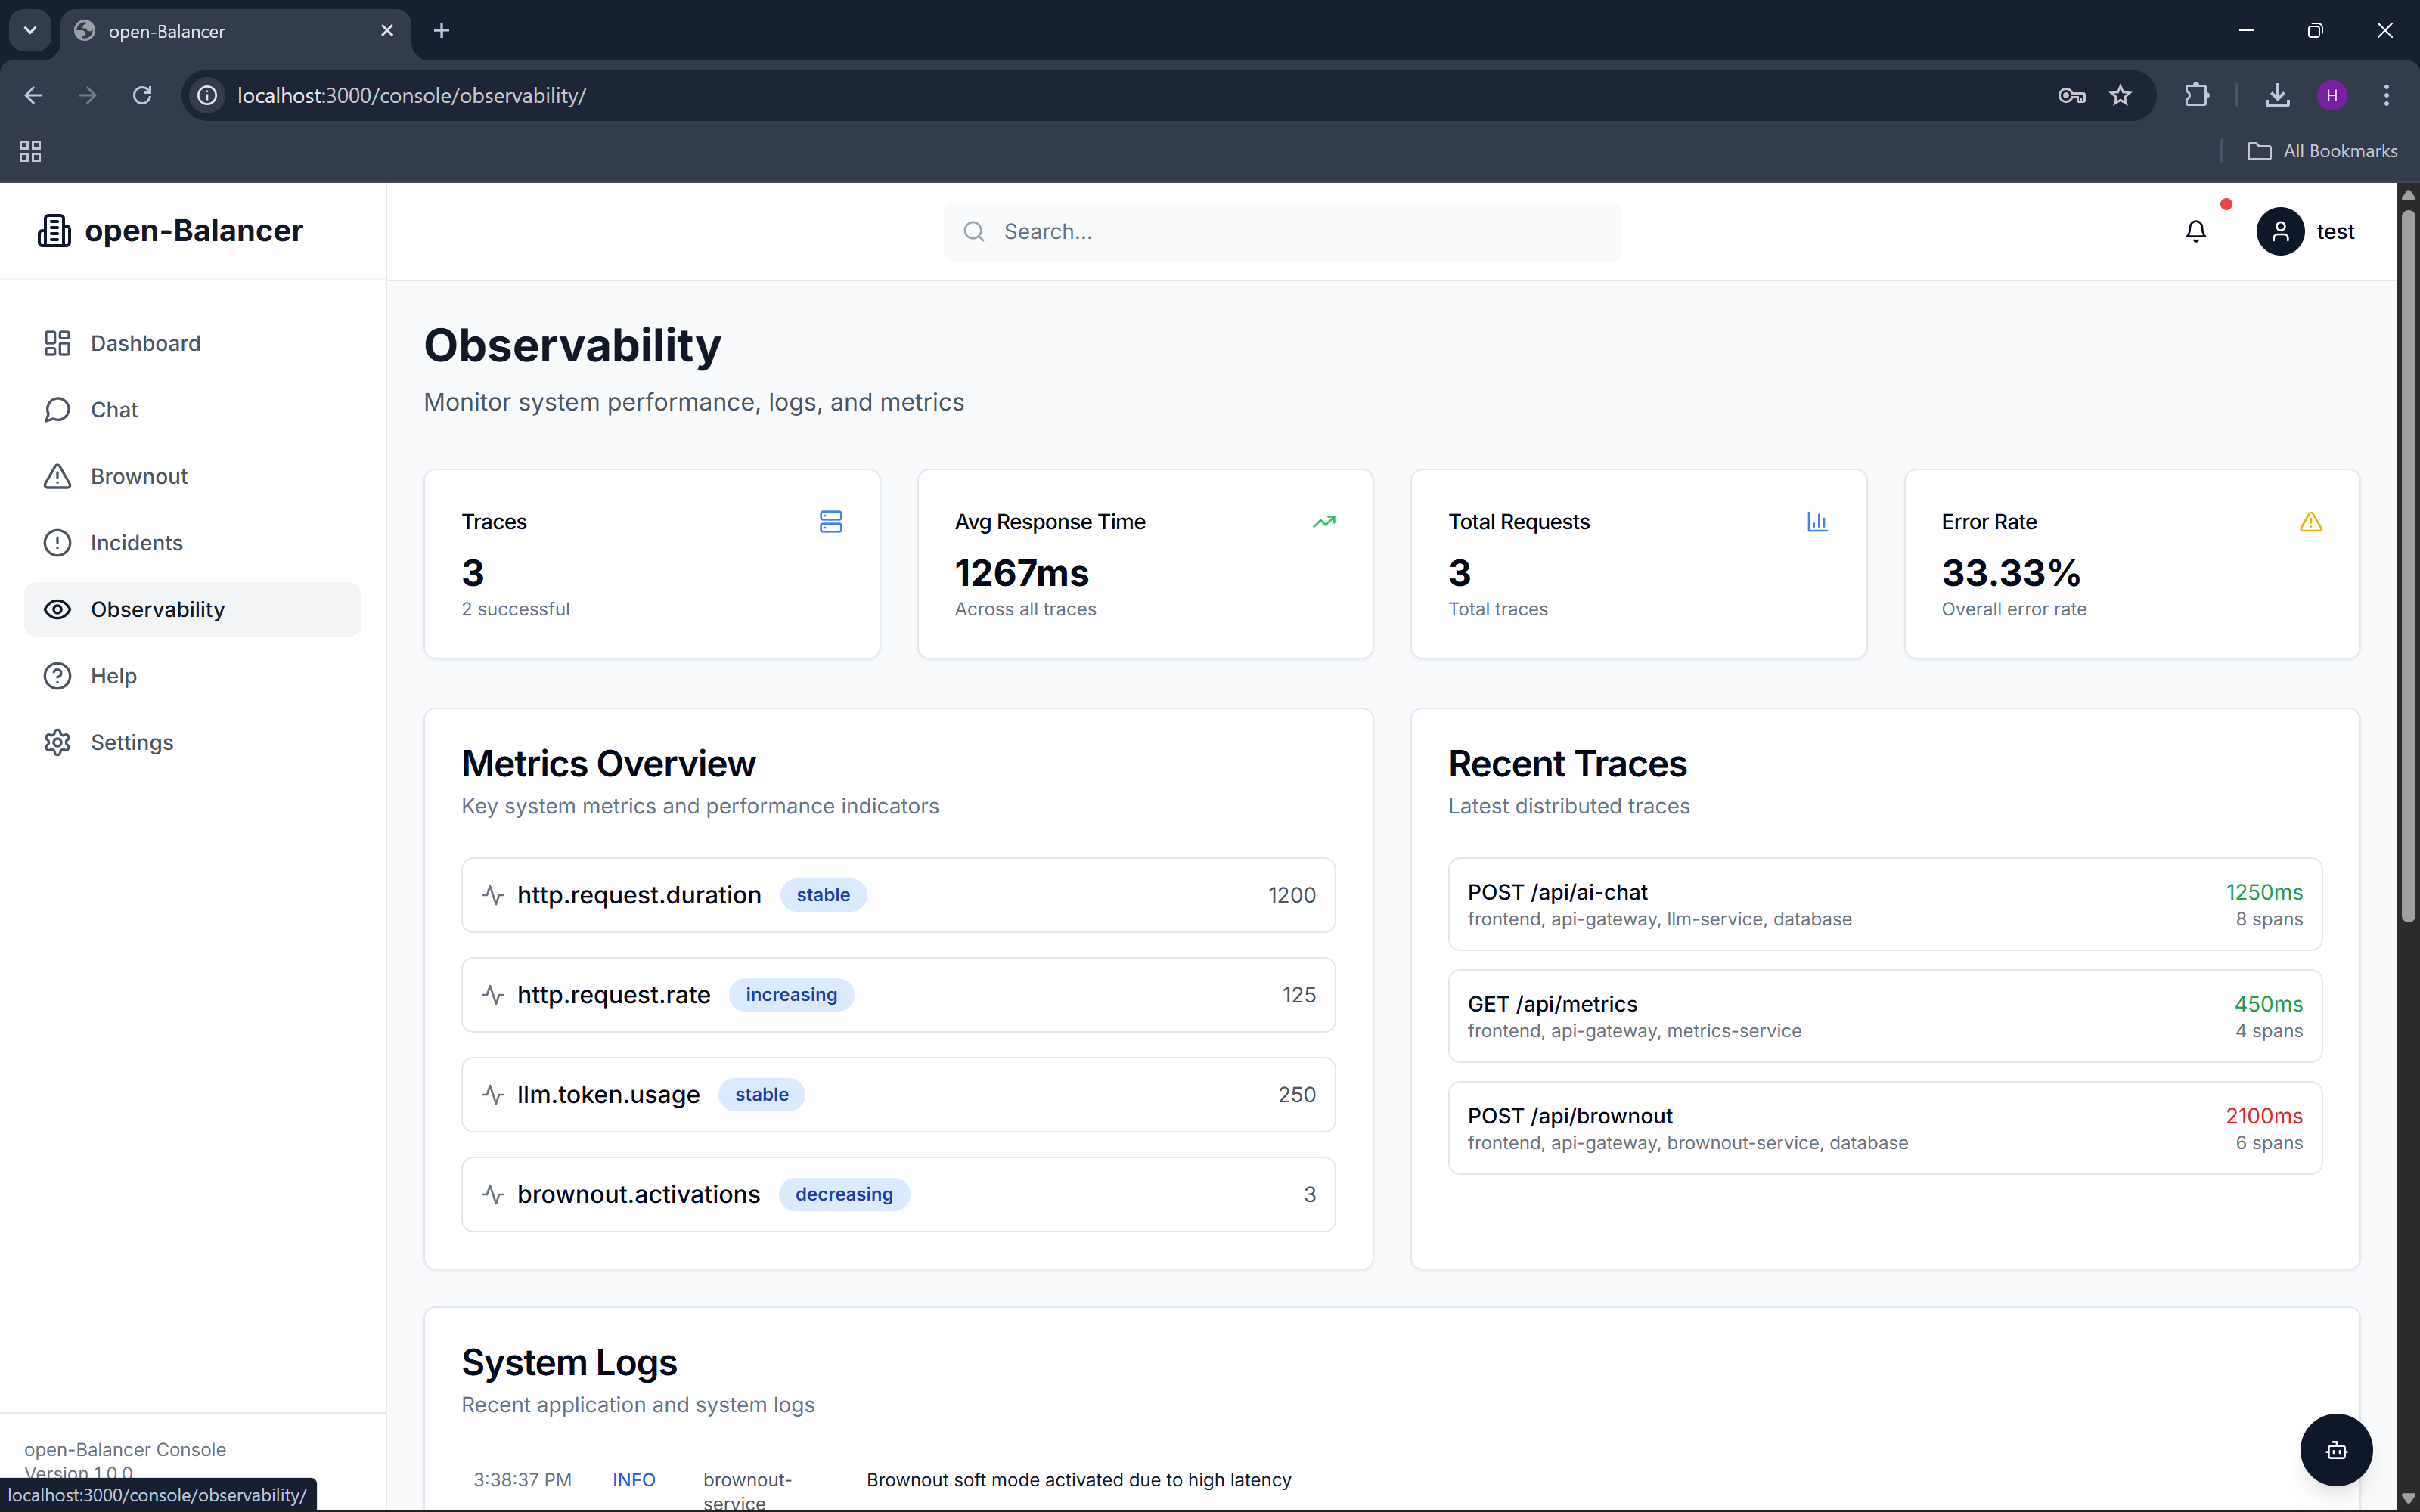The image size is (2420, 1512).
Task: Focus the Search input field
Action: 1300,231
